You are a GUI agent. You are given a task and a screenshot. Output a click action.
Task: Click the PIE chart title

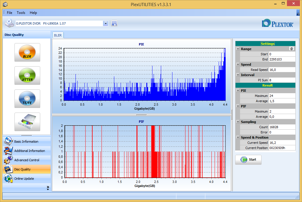click(x=141, y=44)
